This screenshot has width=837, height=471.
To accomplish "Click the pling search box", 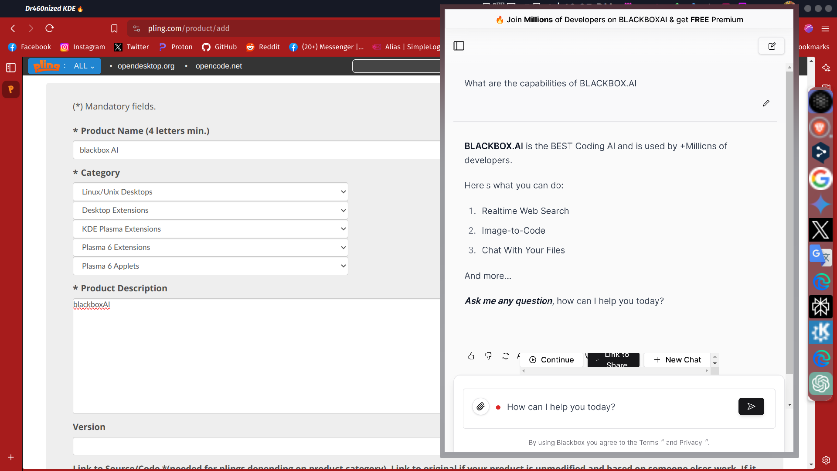I will coord(396,66).
